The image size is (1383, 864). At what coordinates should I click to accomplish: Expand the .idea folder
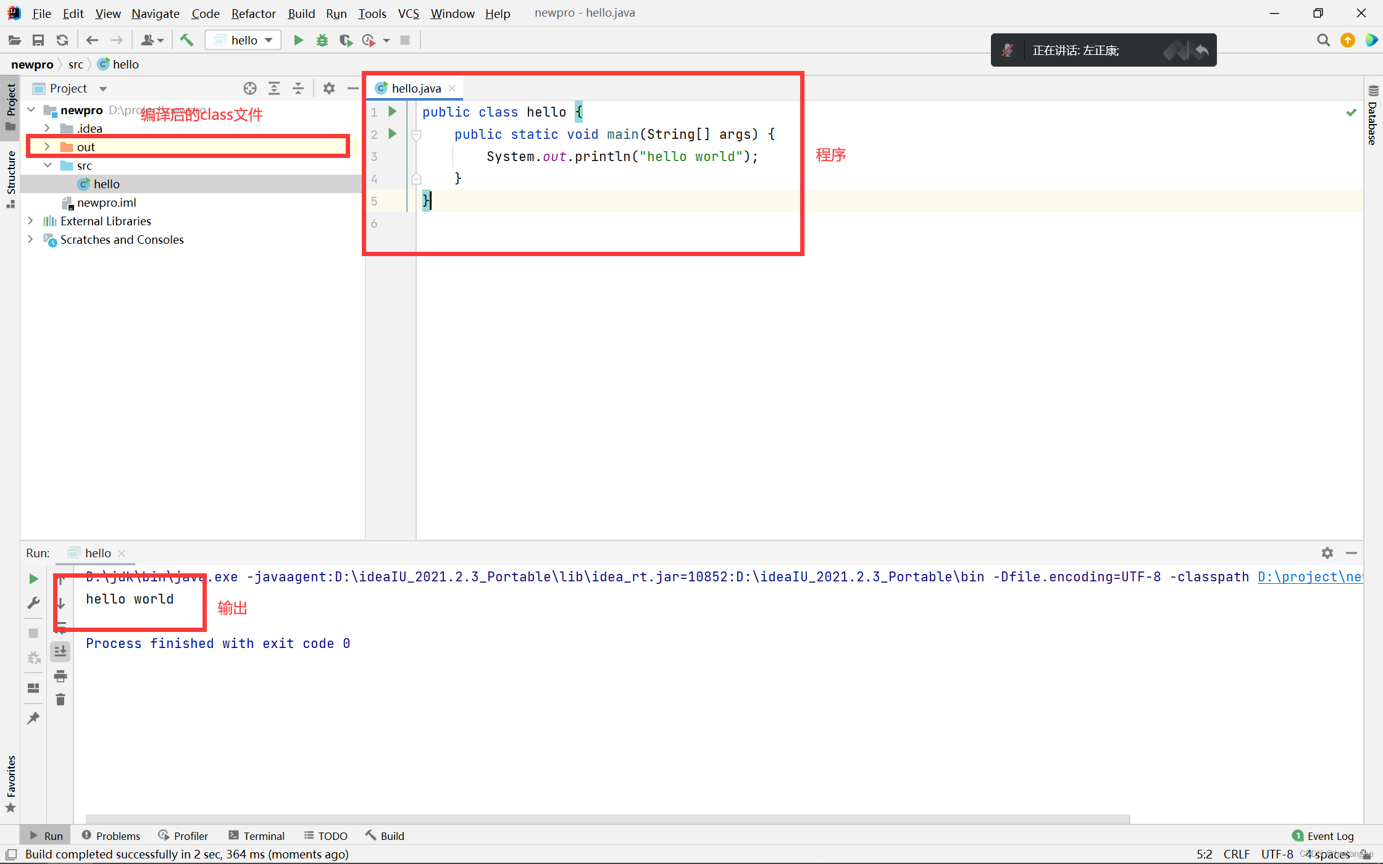[x=47, y=128]
